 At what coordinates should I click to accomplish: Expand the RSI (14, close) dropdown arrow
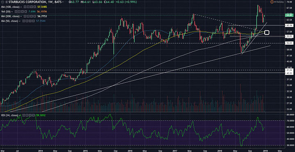(19, 115)
